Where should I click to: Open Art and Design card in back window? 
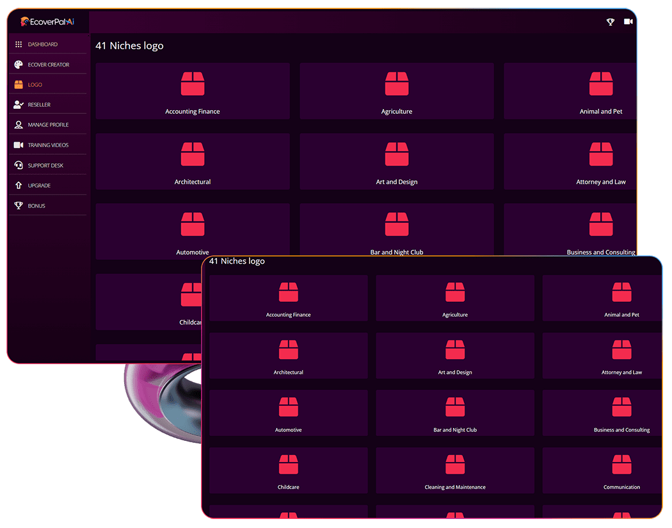pos(397,161)
